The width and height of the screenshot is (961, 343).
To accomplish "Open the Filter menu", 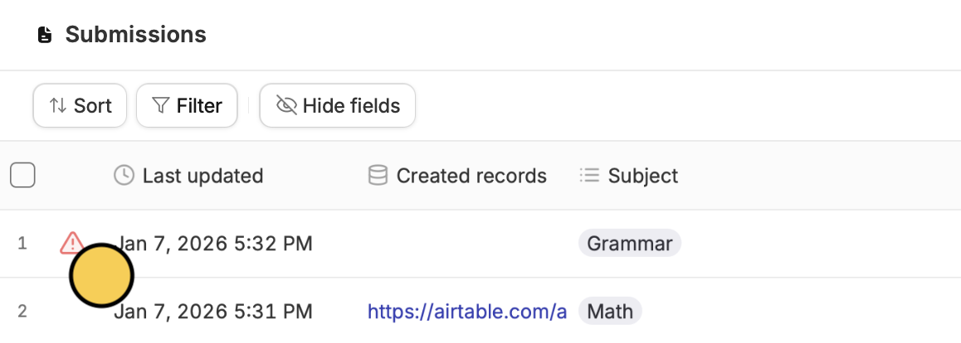I will tap(187, 106).
